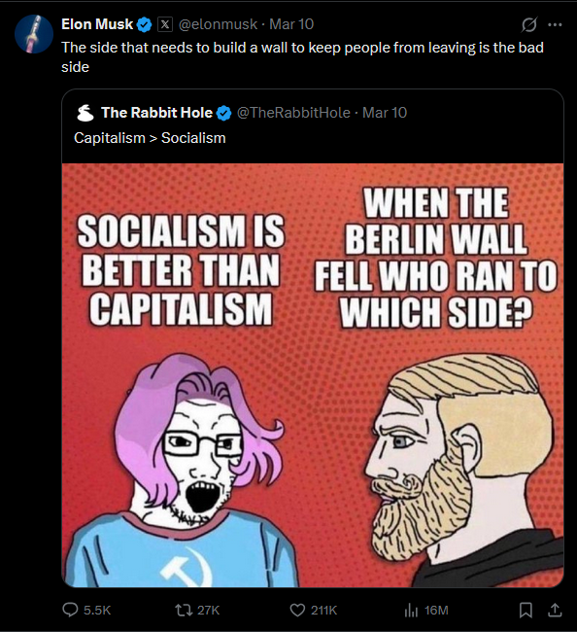Share the post via upload icon
The height and width of the screenshot is (632, 577).
(555, 610)
